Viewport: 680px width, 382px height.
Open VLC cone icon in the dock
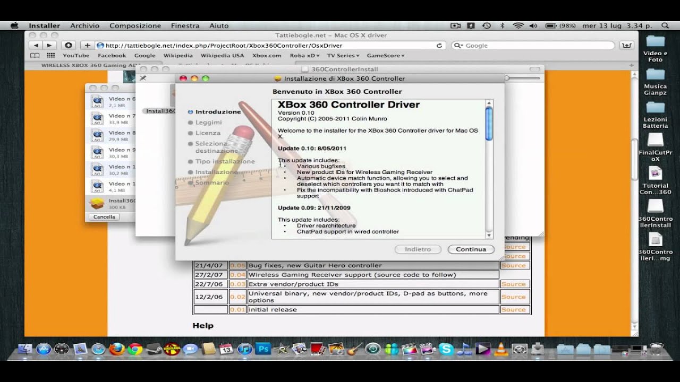[500, 349]
